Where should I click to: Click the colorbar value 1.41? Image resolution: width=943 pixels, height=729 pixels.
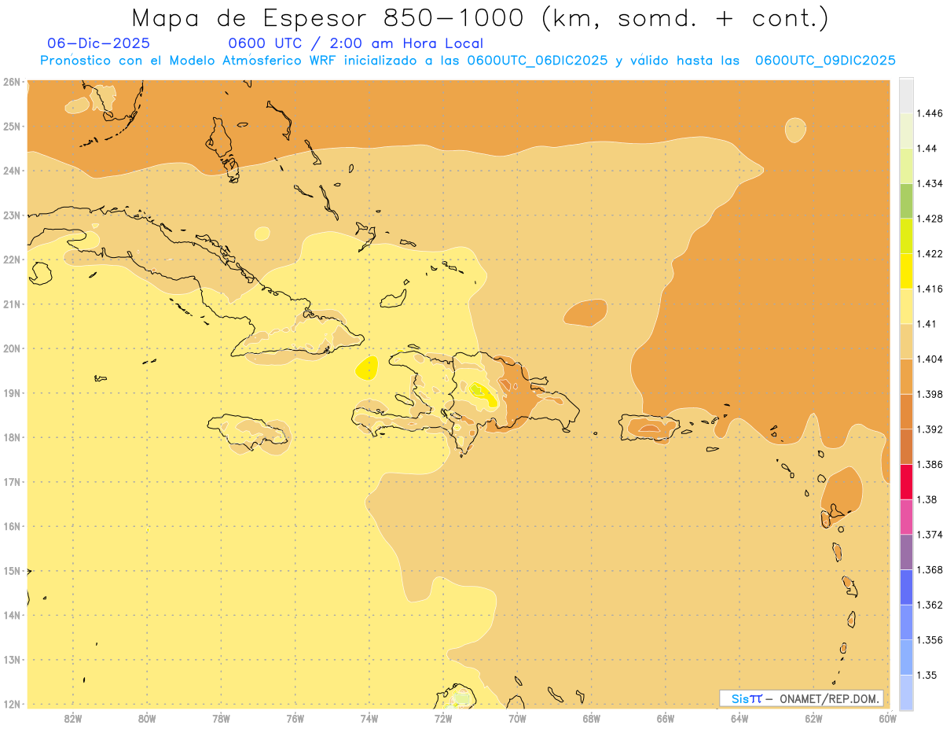pyautogui.click(x=927, y=324)
